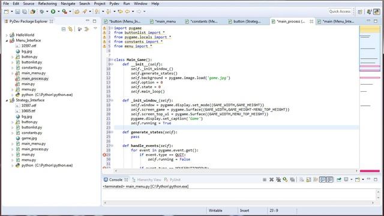Toggle Show Console on standard output change
The image size is (384, 216).
(323, 180)
